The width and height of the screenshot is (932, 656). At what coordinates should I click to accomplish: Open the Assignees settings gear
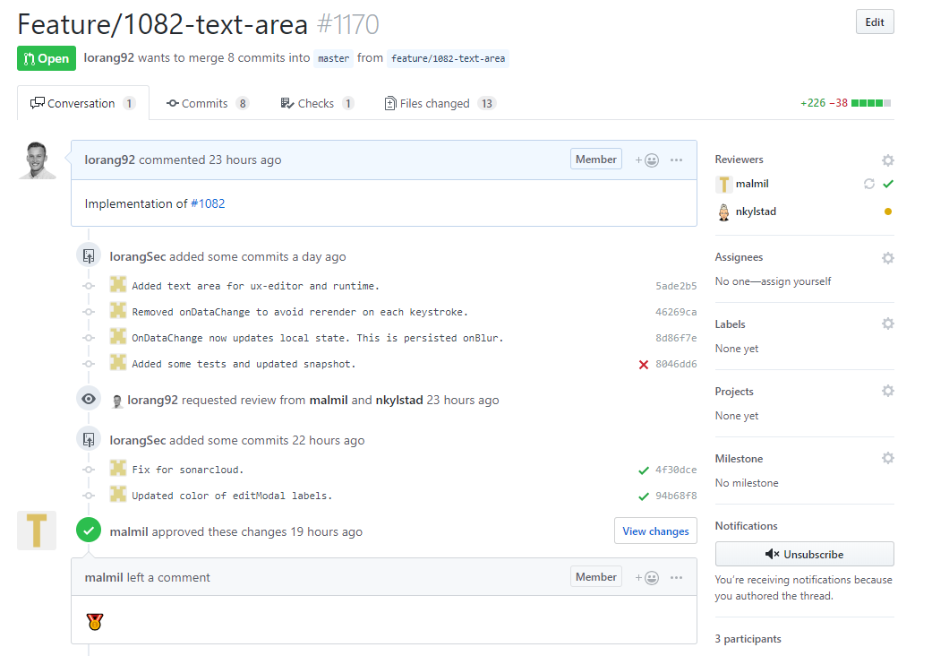(887, 258)
